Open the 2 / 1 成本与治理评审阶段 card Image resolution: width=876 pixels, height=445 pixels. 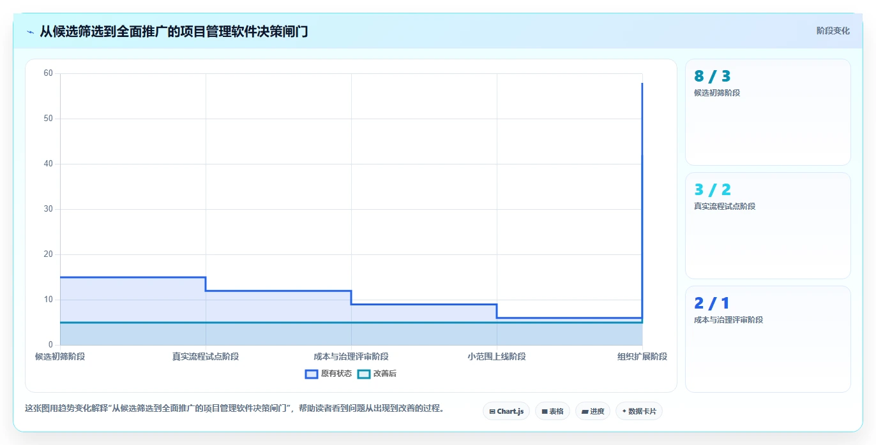tap(767, 339)
